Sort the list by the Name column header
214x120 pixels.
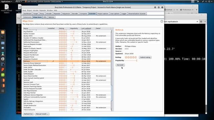click(x=35, y=28)
